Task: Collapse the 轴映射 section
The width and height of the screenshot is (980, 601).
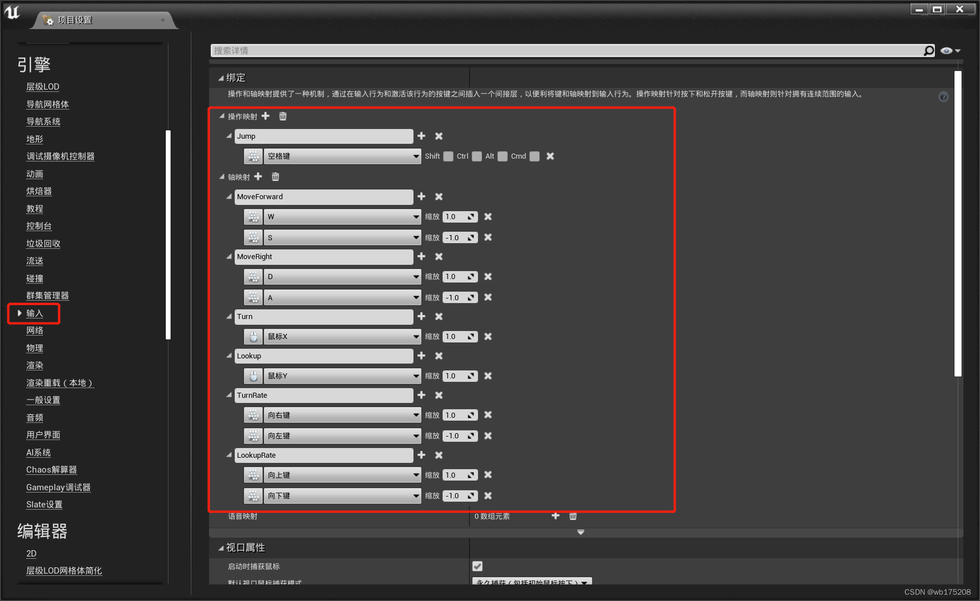Action: coord(222,177)
